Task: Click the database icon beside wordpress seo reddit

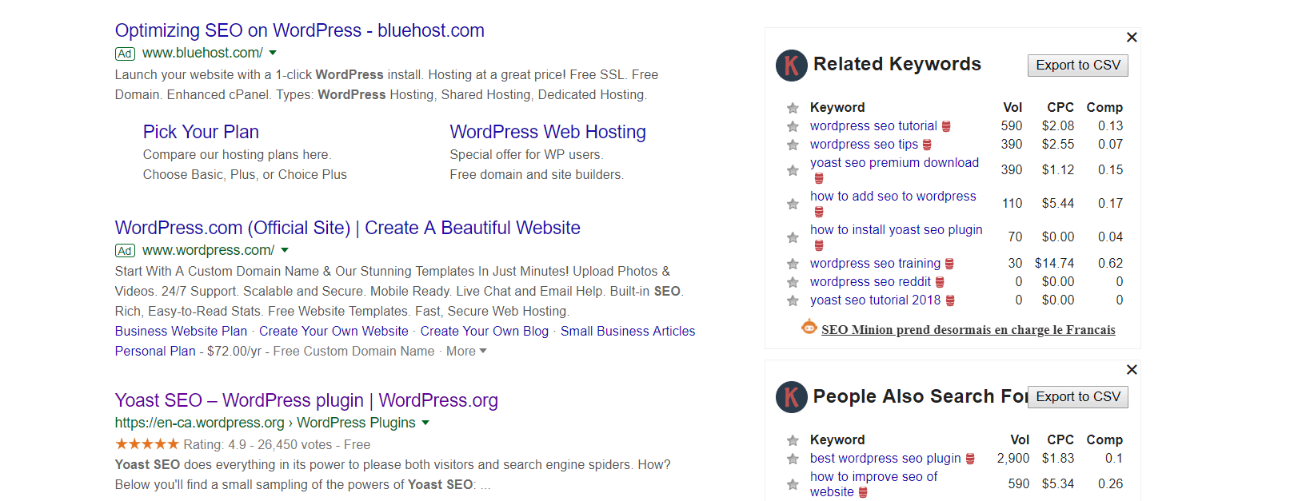Action: (938, 281)
